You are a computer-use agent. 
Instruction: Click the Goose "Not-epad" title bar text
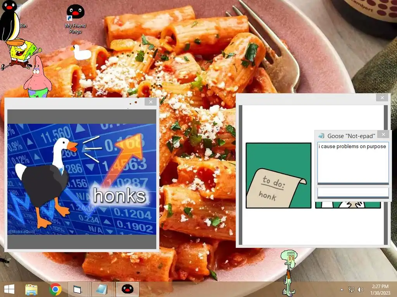(x=351, y=136)
